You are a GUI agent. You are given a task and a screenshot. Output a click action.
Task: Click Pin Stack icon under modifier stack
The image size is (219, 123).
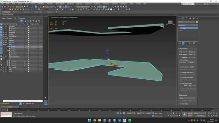pos(179,43)
